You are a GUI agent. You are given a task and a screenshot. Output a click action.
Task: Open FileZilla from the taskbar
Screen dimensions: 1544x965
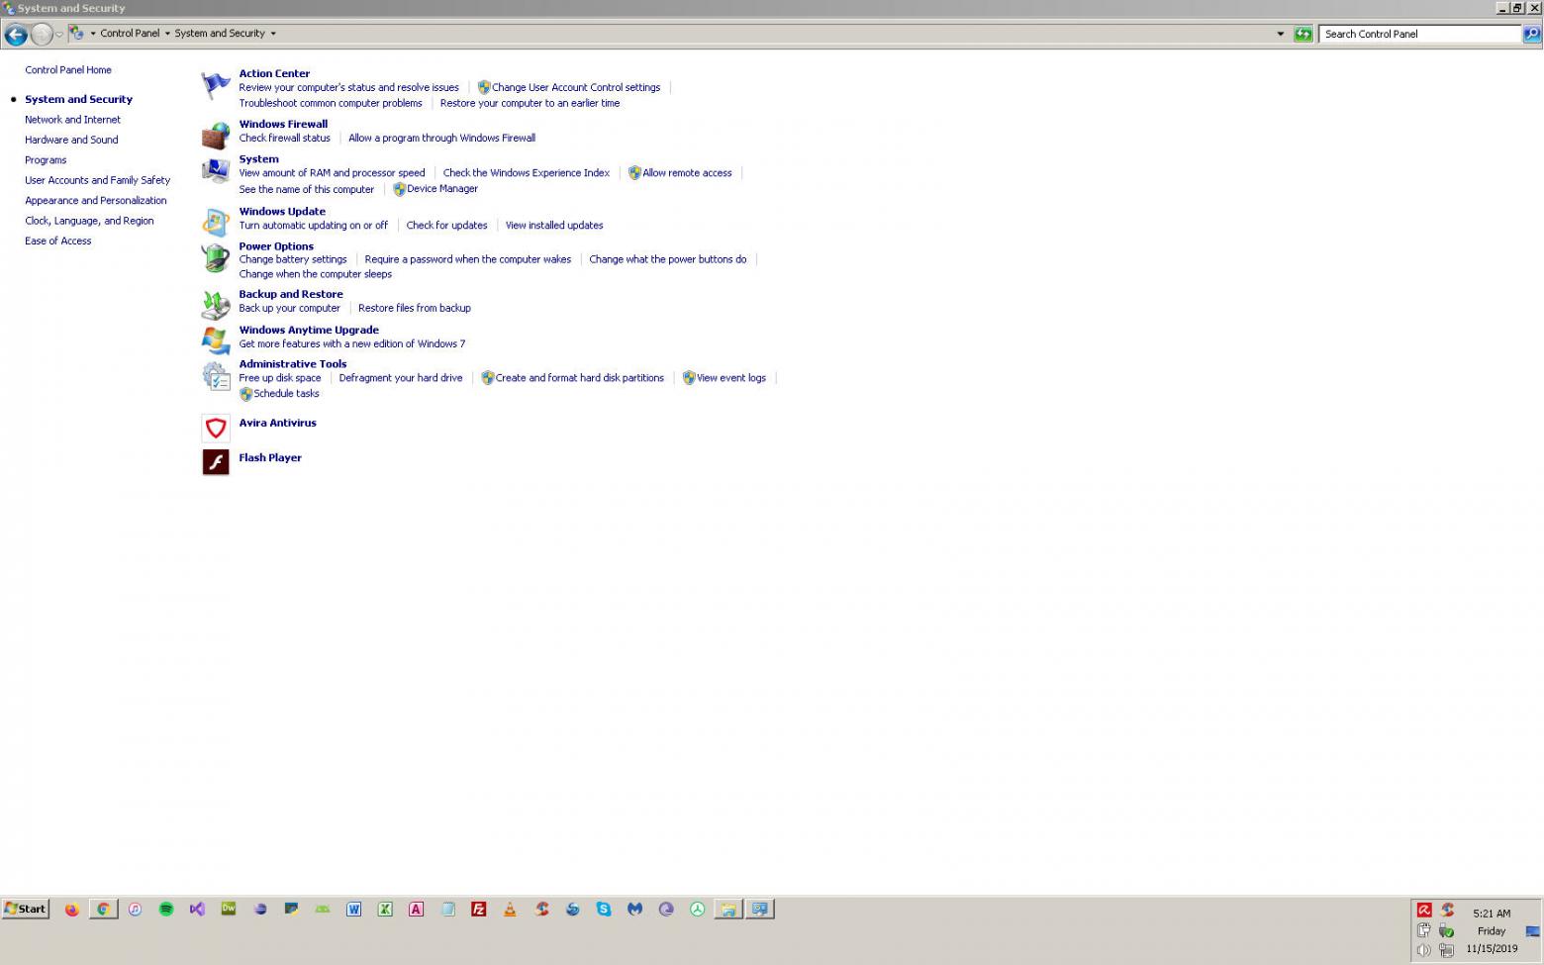tap(479, 909)
